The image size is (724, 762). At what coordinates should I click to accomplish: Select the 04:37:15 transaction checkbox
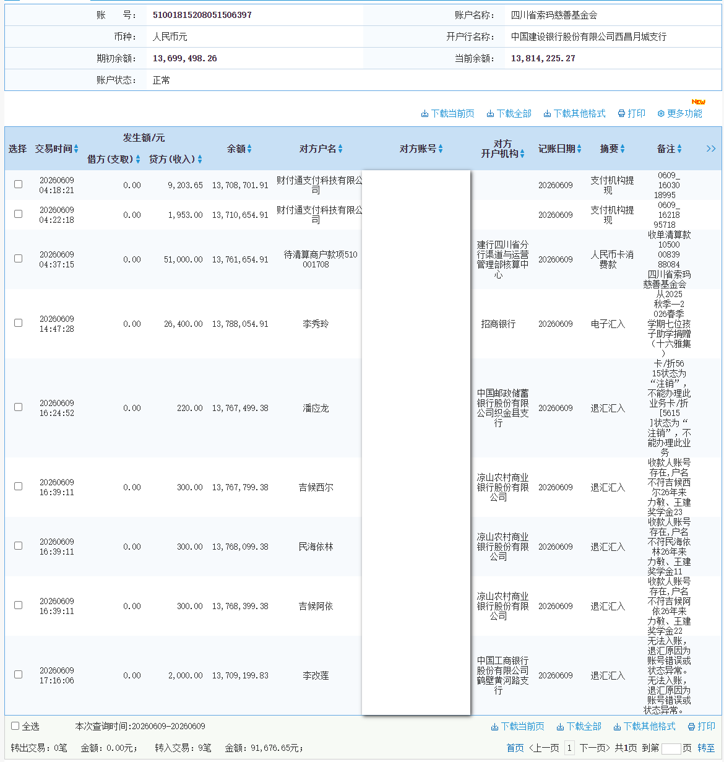click(x=18, y=258)
